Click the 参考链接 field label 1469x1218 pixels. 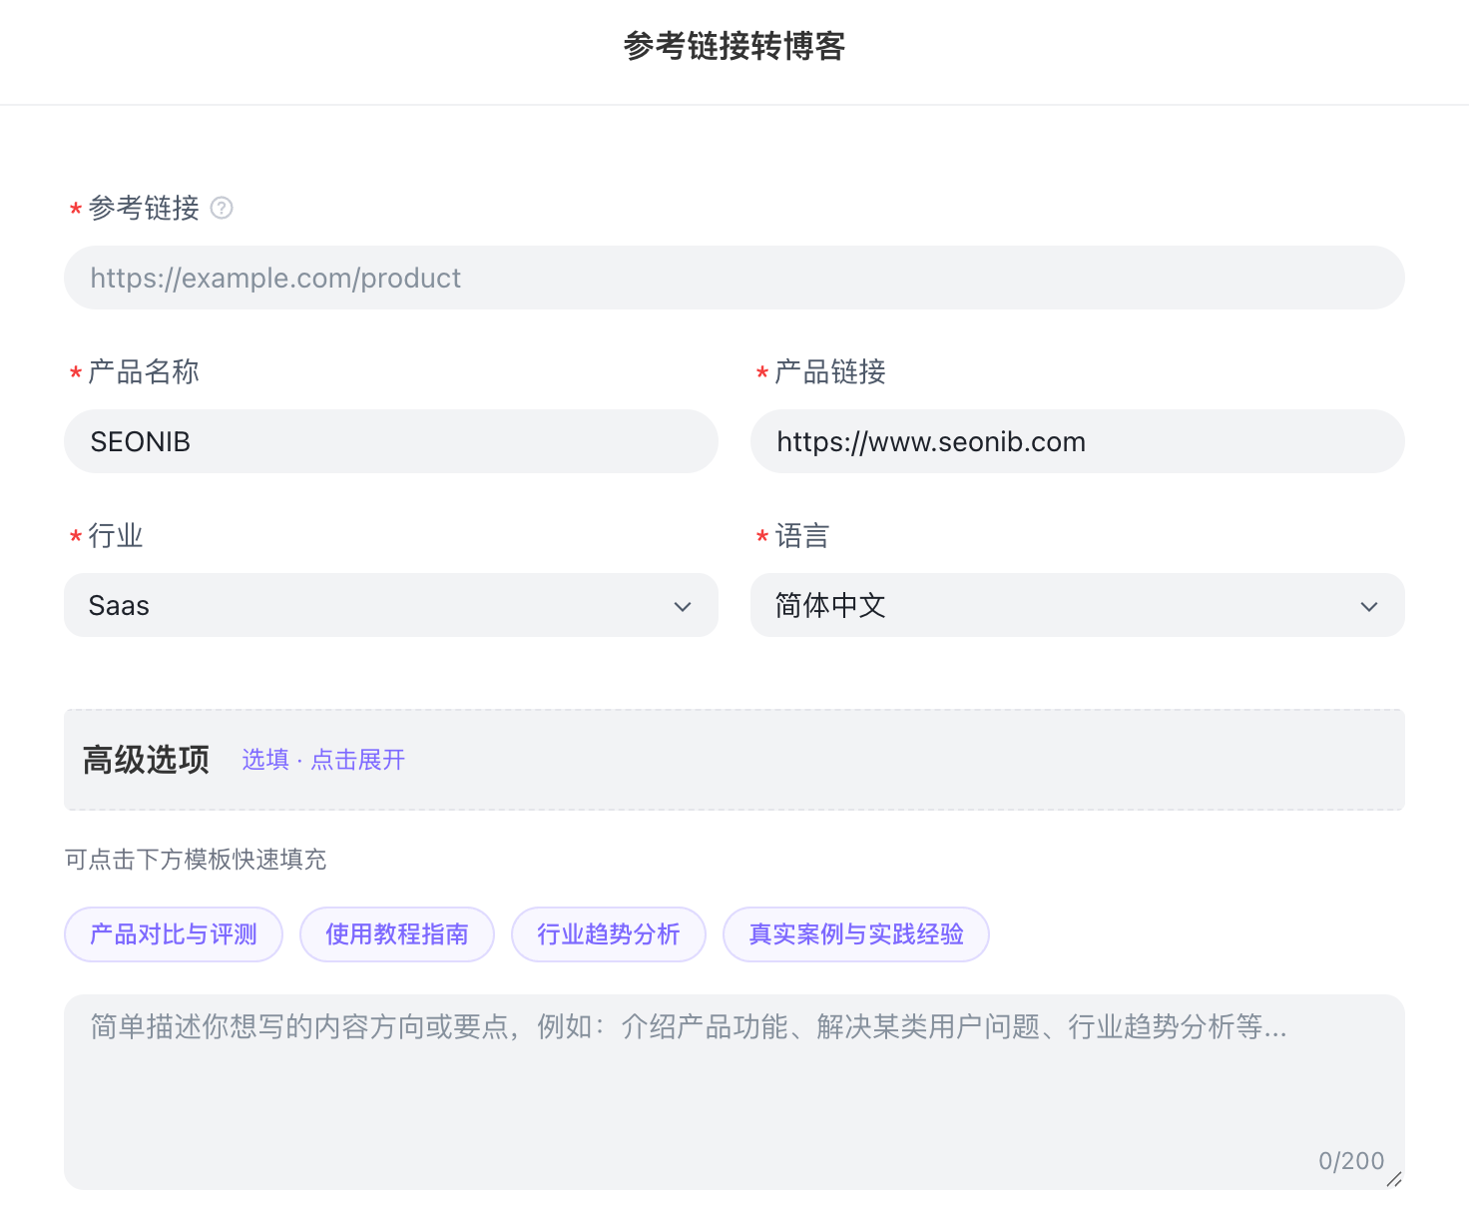click(x=144, y=208)
